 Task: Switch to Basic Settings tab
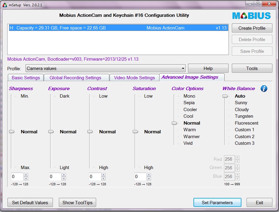tap(26, 78)
